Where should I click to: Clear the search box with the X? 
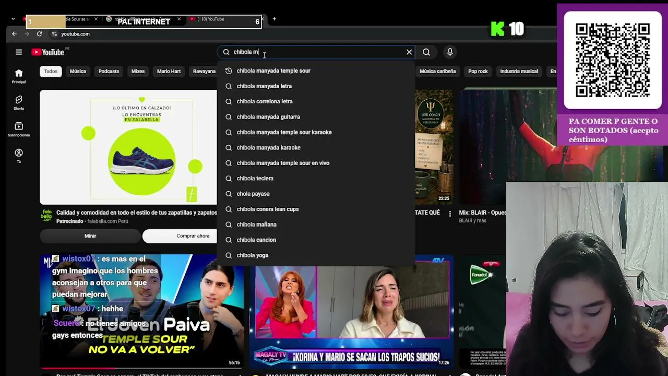point(409,52)
